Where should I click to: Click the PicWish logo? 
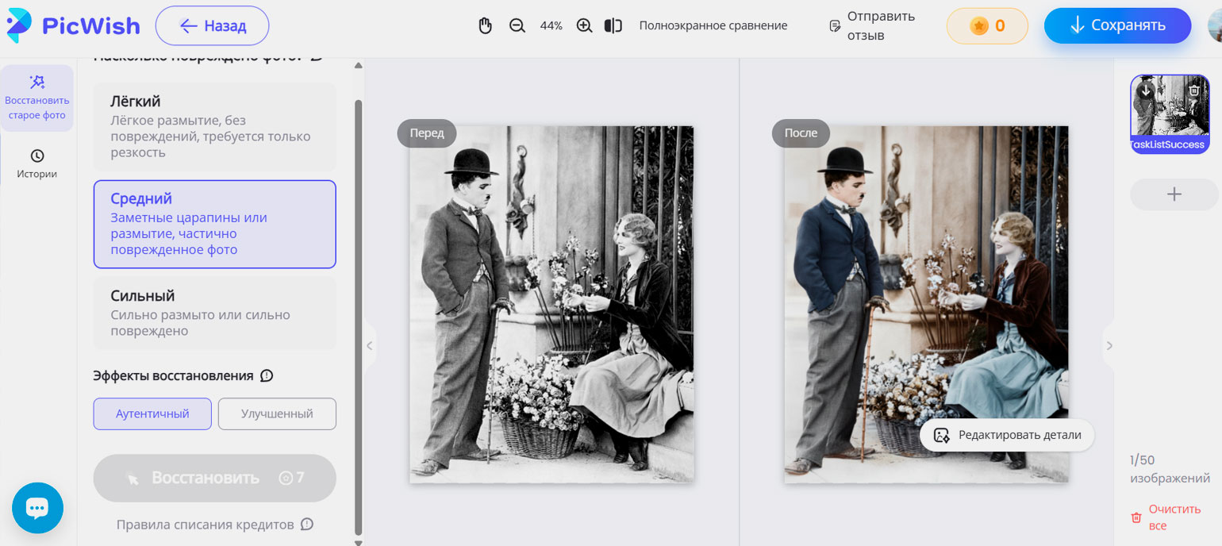tap(74, 25)
